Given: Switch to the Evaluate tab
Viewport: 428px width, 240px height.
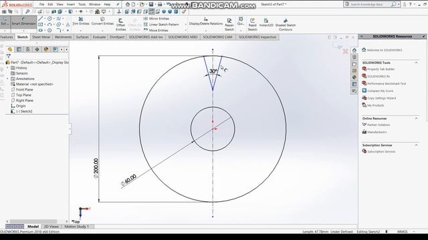Looking at the screenshot, I should (99, 37).
